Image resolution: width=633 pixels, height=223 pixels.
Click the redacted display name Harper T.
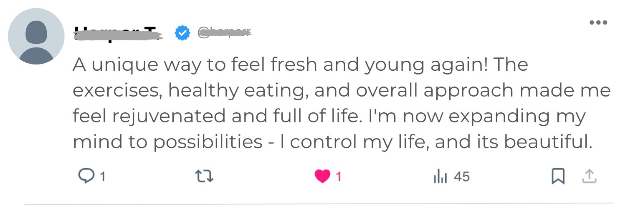coord(117,33)
